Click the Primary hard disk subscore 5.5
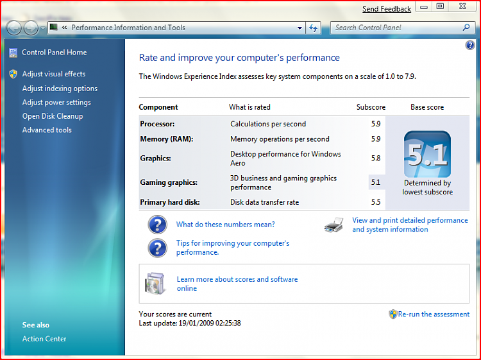The image size is (481, 360). tap(376, 202)
